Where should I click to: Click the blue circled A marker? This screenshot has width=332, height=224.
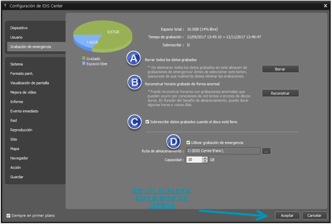134,58
